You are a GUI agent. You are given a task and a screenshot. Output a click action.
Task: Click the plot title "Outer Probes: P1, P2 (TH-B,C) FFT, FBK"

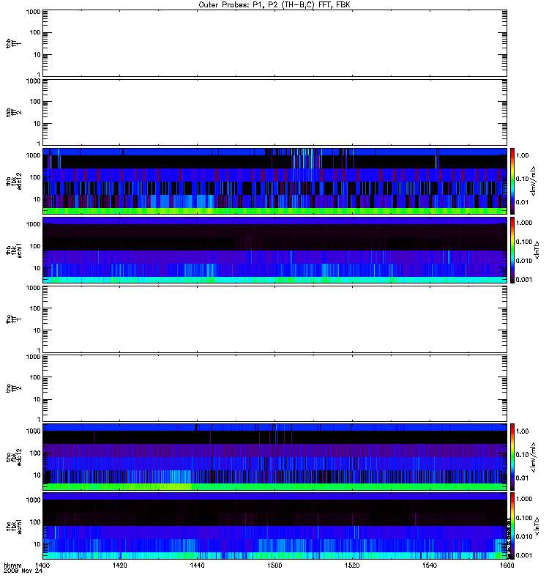point(274,5)
